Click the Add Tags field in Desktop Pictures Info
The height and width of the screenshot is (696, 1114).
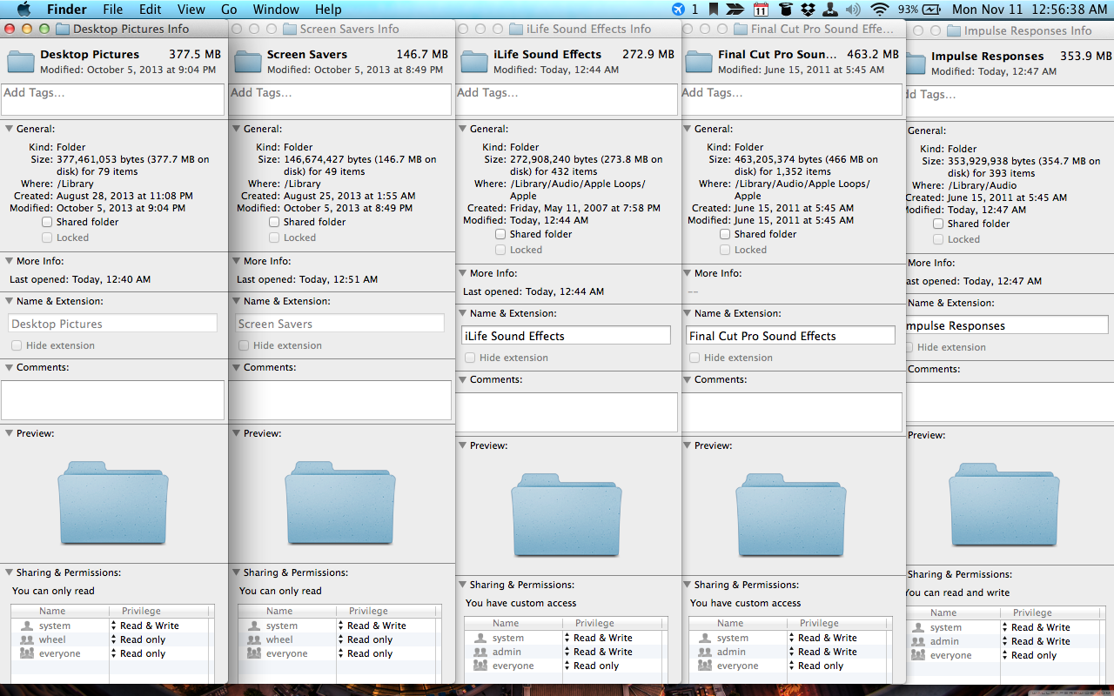[x=113, y=99]
